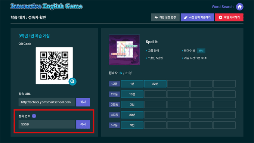254x143 pixels.
Task: Click the Spell It game thumbnail
Action: (x=124, y=50)
